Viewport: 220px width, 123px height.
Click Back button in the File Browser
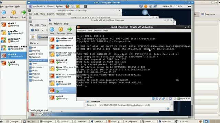click(x=35, y=30)
